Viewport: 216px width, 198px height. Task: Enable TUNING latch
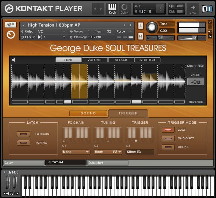[x=23, y=143]
